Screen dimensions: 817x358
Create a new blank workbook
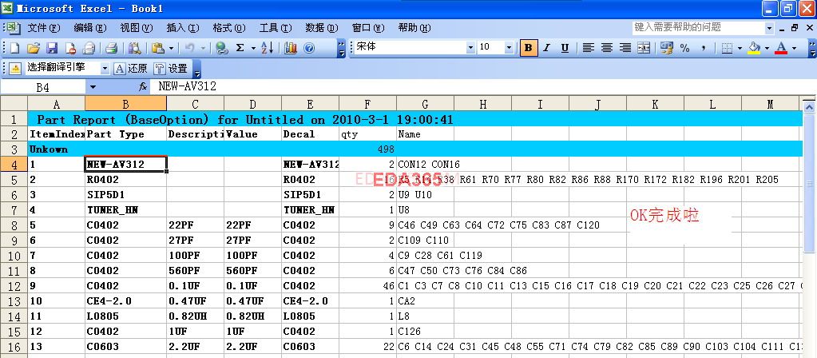point(14,49)
